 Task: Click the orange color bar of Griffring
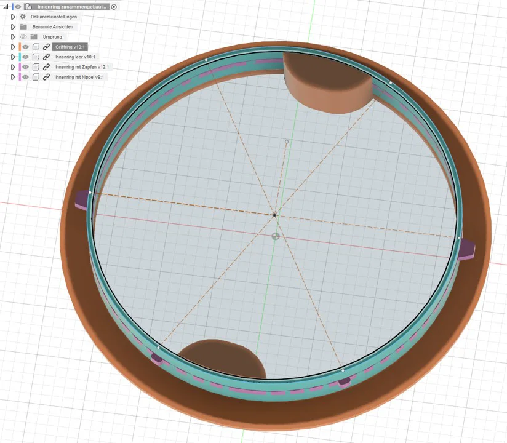tap(20, 47)
